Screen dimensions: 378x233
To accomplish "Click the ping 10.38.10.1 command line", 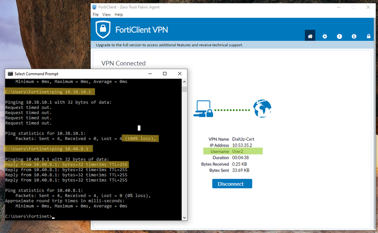I will 49,92.
